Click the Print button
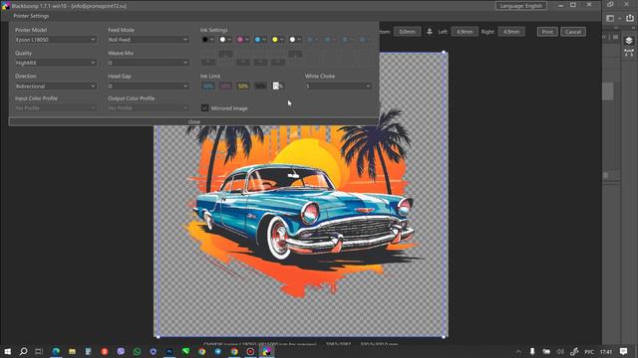The image size is (638, 358). pyautogui.click(x=547, y=32)
